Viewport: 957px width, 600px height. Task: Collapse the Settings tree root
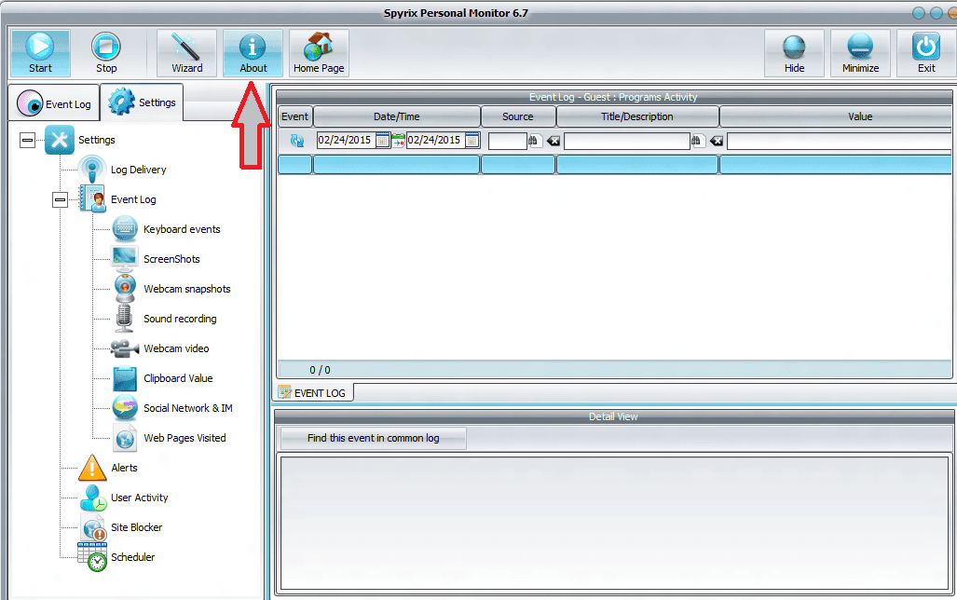pos(27,141)
